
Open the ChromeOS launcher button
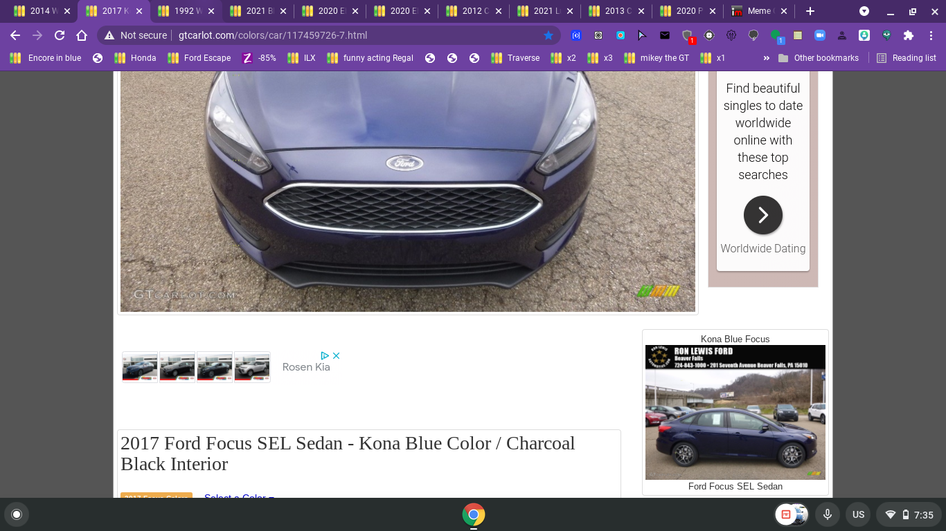(x=17, y=514)
